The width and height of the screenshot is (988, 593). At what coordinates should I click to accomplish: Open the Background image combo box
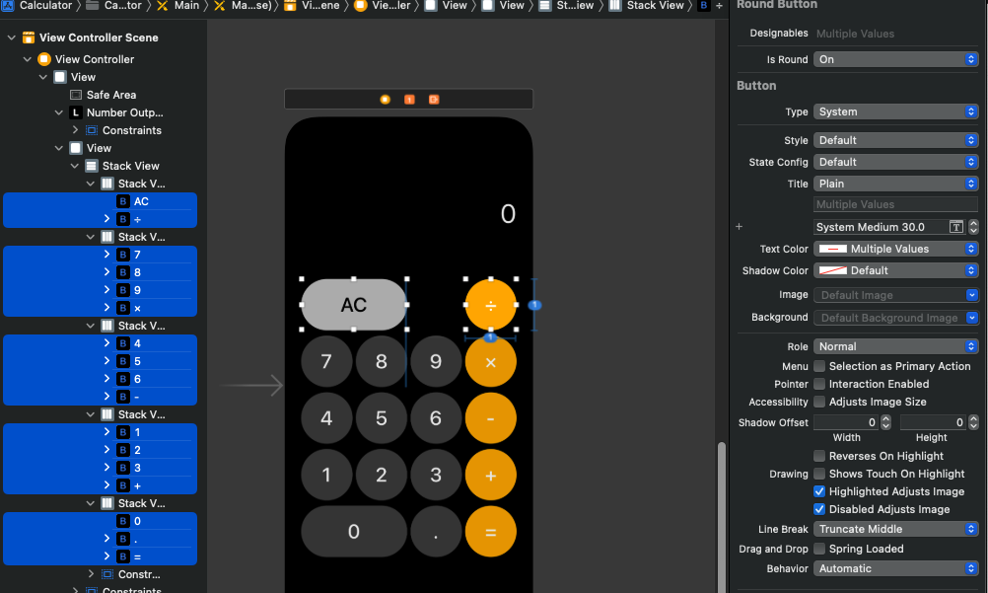(x=895, y=318)
